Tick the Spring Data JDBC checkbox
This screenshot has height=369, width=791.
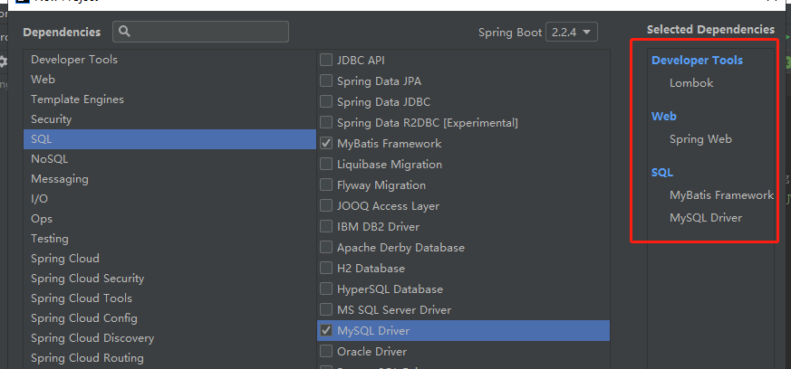click(326, 101)
